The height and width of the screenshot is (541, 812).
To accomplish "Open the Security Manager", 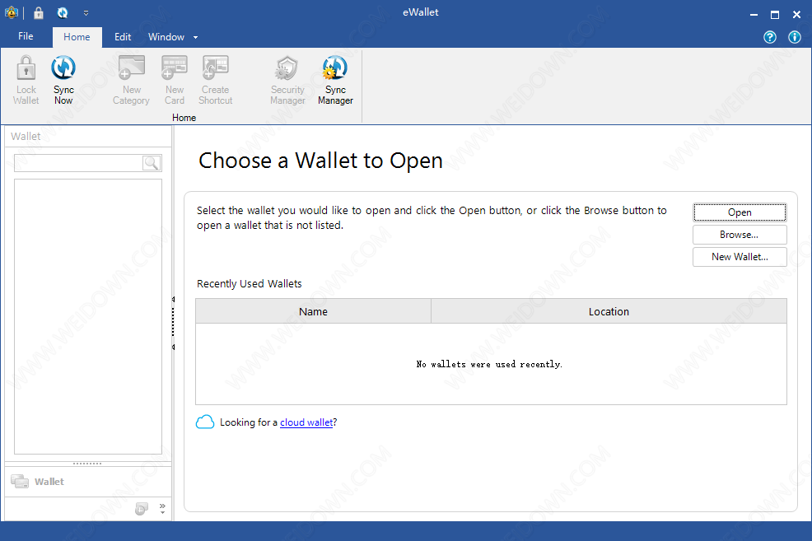I will click(287, 80).
